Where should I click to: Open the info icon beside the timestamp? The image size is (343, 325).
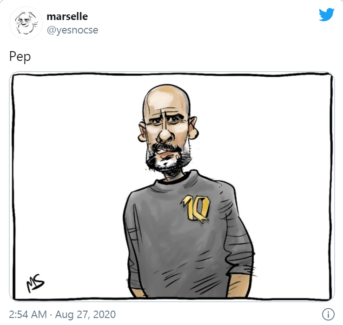(328, 314)
